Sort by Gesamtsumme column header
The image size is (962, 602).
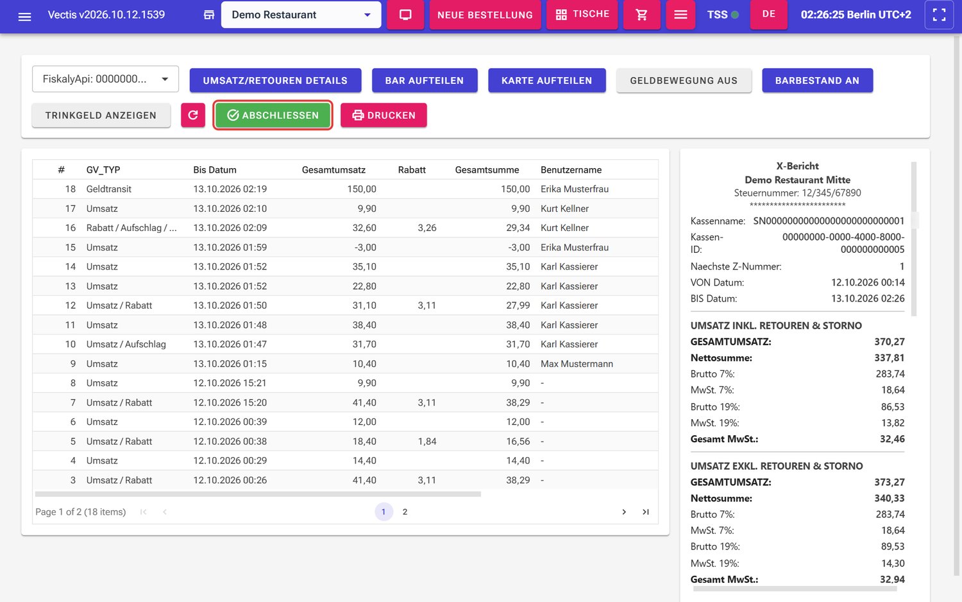[487, 170]
